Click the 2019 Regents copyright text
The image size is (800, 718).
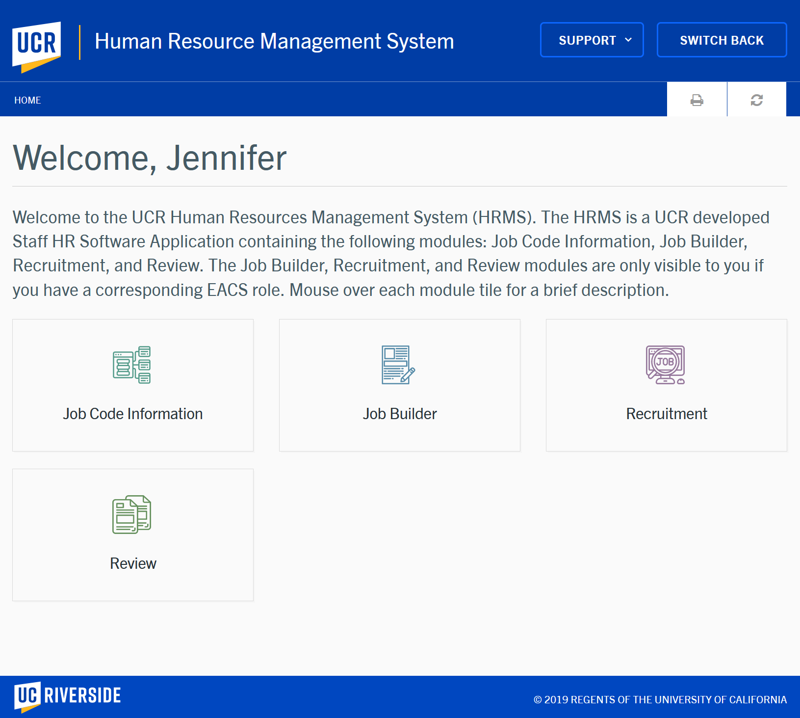click(x=660, y=700)
